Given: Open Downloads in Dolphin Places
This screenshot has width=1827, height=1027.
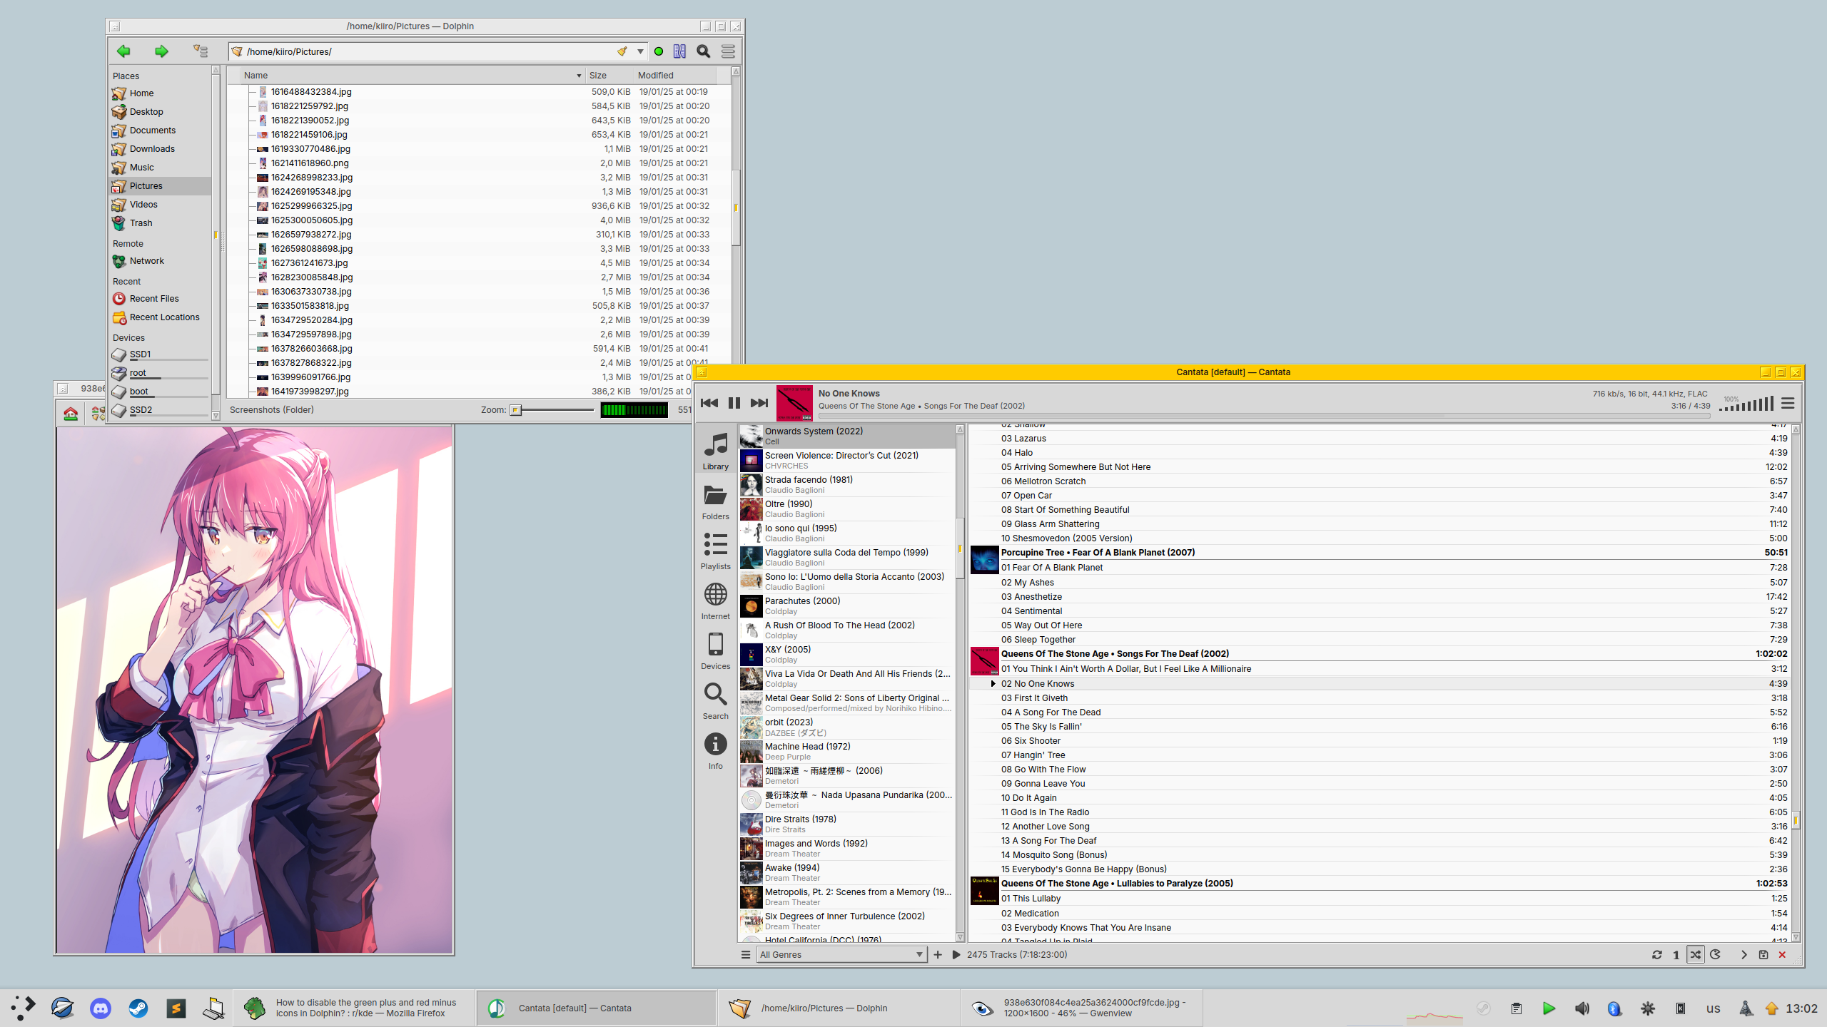Looking at the screenshot, I should point(160,149).
